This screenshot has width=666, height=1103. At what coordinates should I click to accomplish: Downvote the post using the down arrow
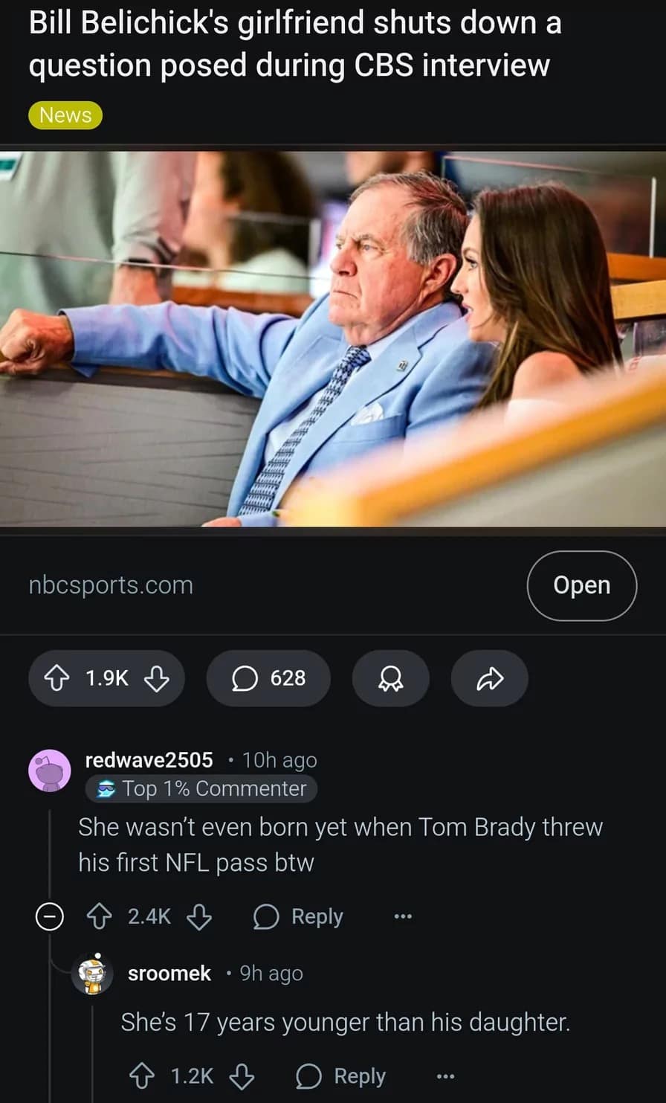click(157, 679)
